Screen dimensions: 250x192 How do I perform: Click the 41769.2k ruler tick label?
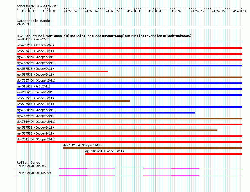(x=219, y=11)
